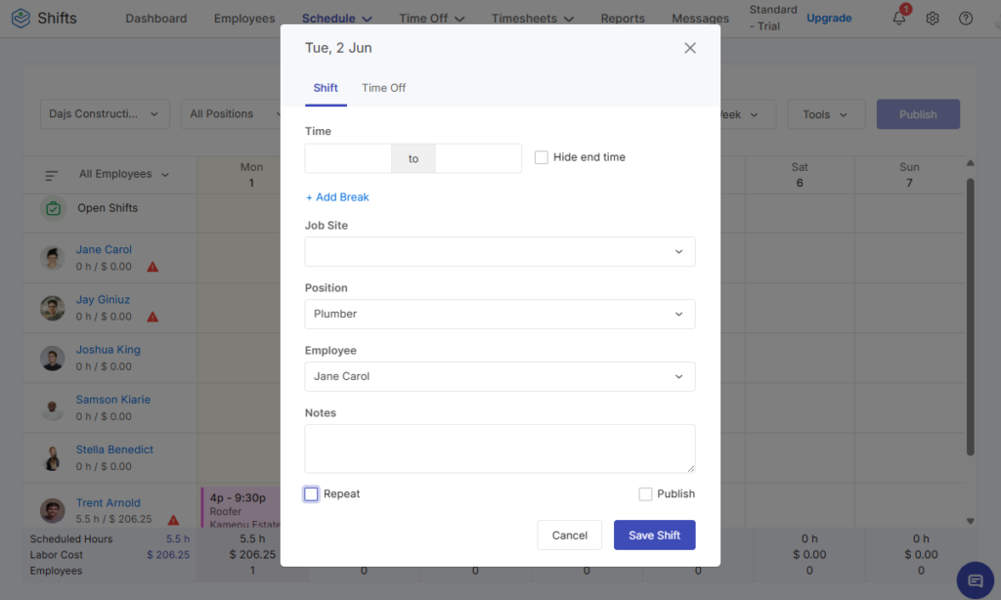Click the shift end time field
The image size is (1001, 600).
coord(478,158)
